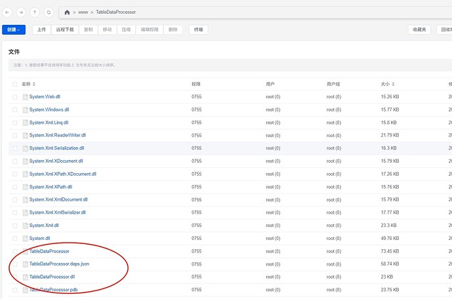Click the file icon beside System.Xml.dll
Image resolution: width=452 pixels, height=299 pixels.
(x=26, y=226)
